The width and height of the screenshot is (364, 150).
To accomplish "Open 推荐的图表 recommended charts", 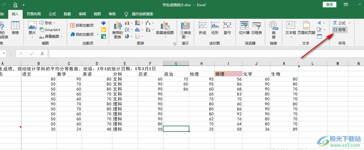I will (x=117, y=30).
